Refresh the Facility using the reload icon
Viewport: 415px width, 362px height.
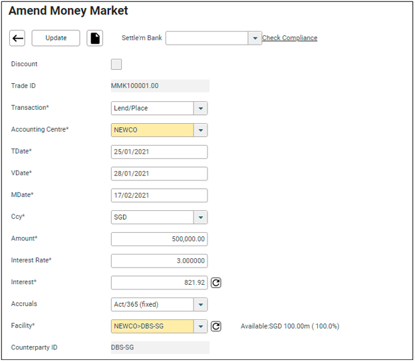click(216, 326)
